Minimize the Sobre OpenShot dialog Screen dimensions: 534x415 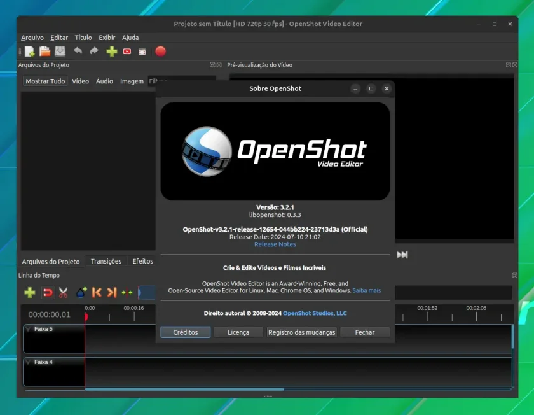click(355, 88)
